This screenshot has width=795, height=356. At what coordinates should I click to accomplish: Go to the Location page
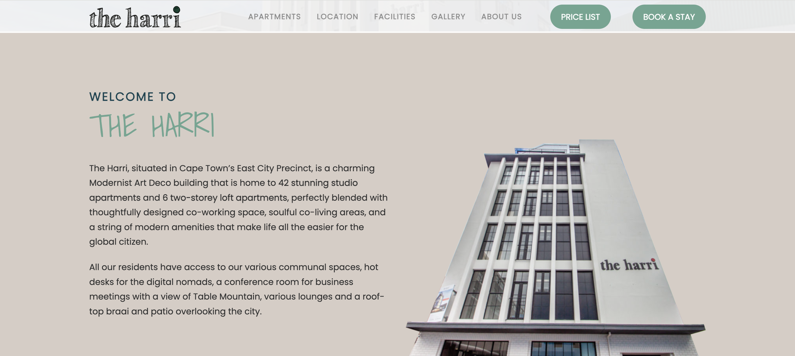337,17
